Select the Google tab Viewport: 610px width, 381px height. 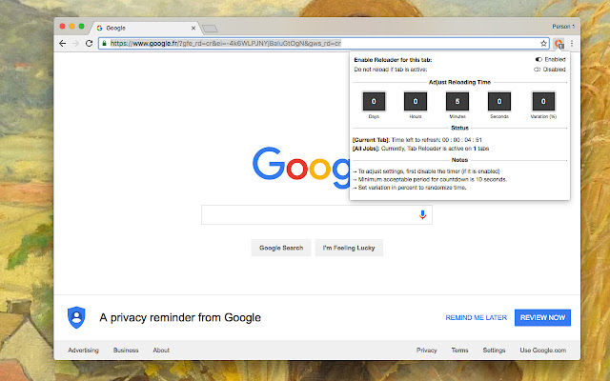pos(146,28)
